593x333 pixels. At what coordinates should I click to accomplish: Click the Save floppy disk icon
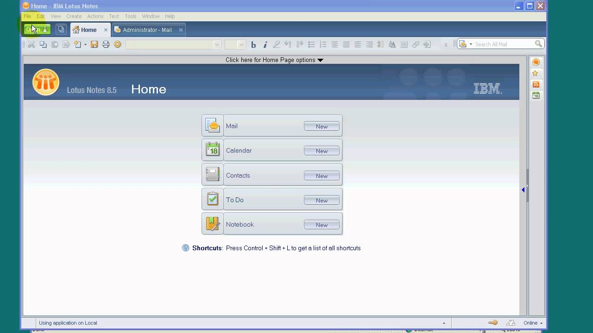(x=95, y=44)
